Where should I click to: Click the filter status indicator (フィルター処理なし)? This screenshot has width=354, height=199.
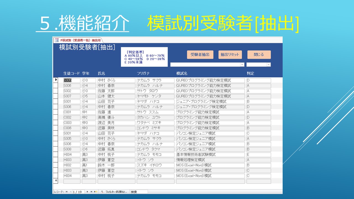point(114,192)
